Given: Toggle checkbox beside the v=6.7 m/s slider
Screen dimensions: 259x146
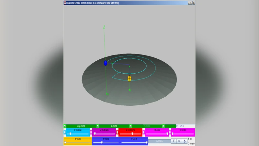Looking at the screenshot, I should [143, 132].
